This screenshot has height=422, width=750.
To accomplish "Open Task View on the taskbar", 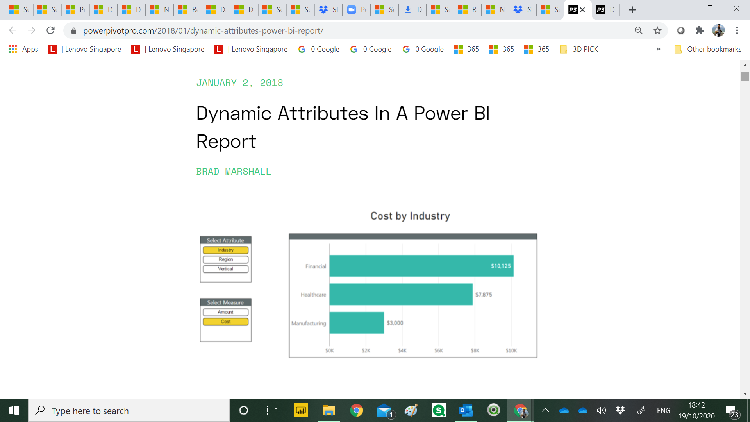I will tap(271, 410).
